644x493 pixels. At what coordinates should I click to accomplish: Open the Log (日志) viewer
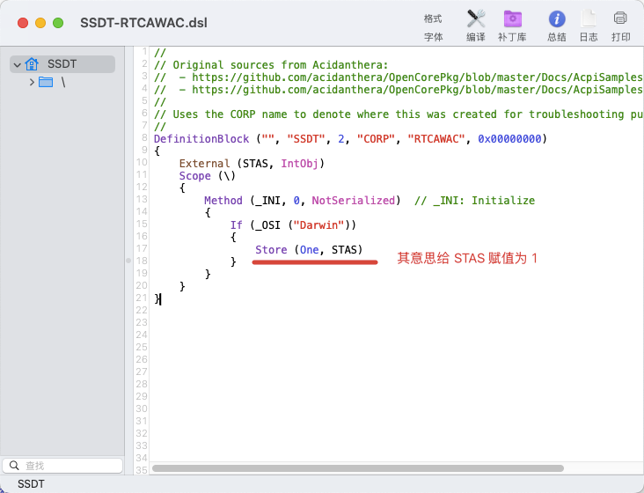589,26
